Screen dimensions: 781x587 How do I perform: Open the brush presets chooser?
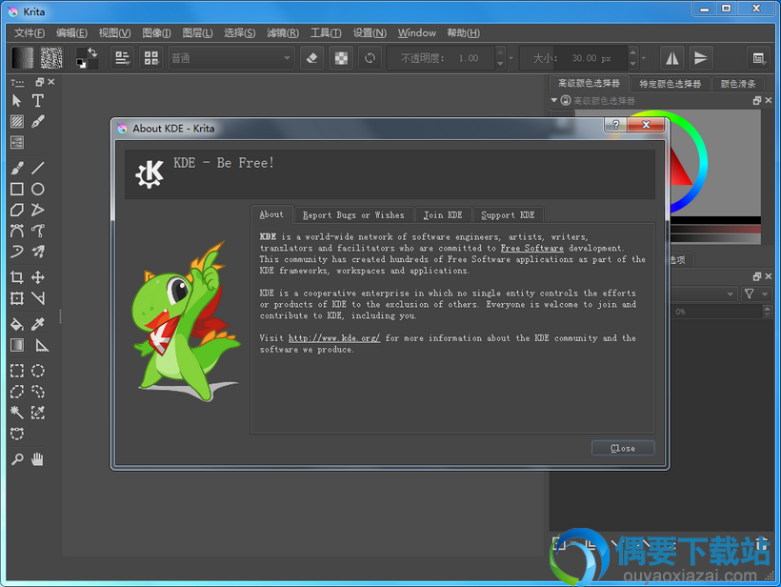151,58
